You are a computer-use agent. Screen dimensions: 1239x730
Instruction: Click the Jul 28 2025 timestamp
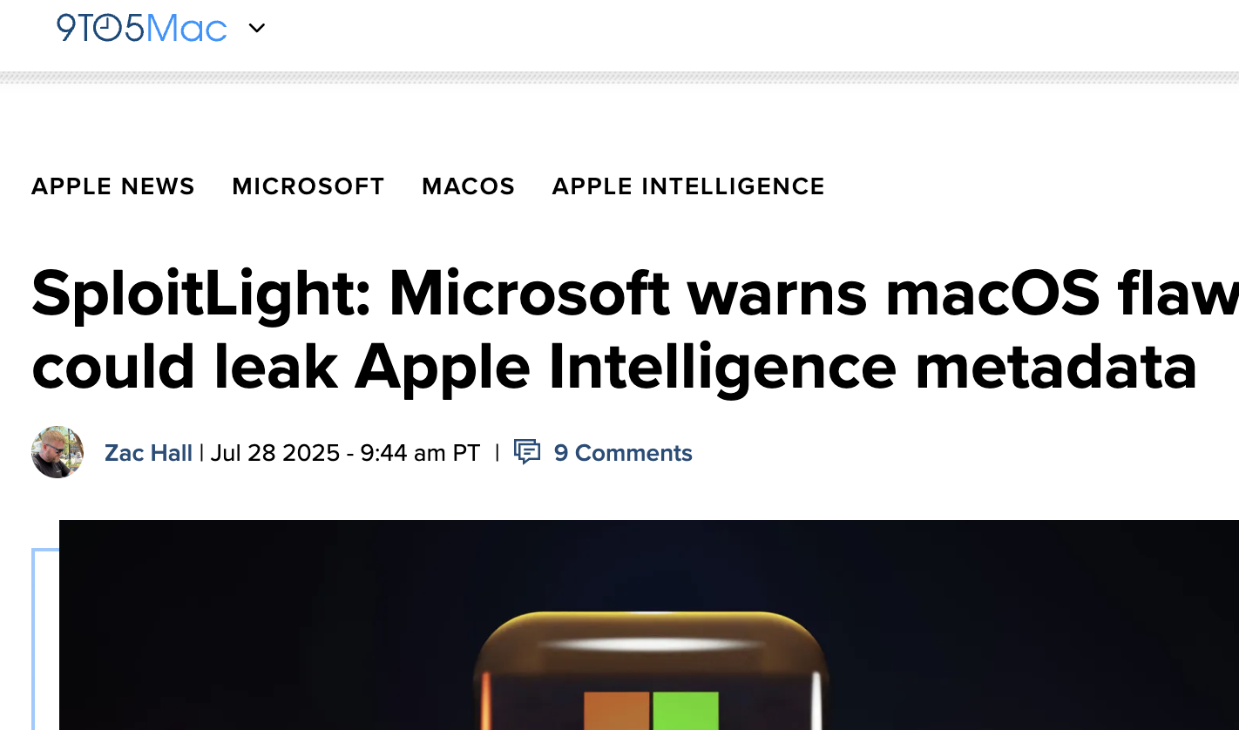pyautogui.click(x=345, y=453)
